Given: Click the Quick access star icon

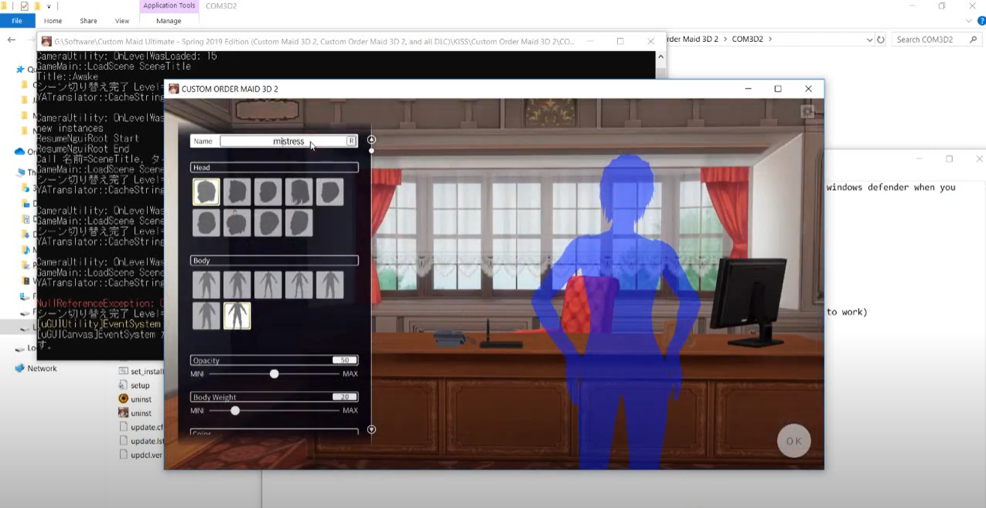Looking at the screenshot, I should pyautogui.click(x=19, y=70).
